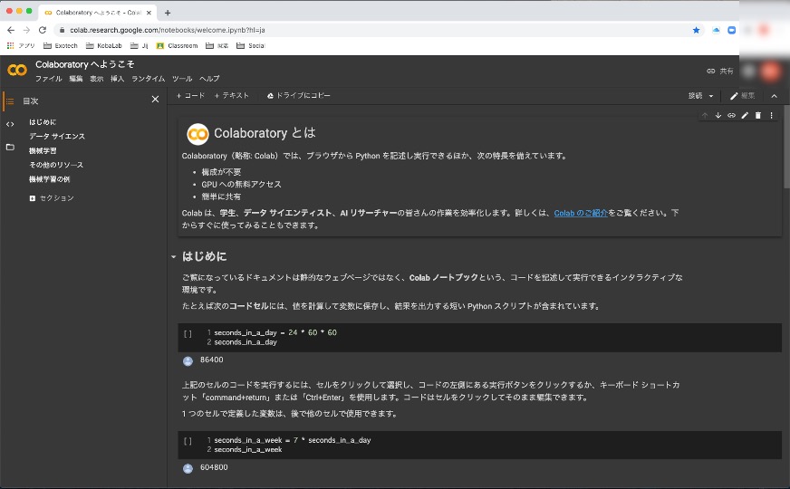Click the 共有 share button
The width and height of the screenshot is (790, 489).
(x=720, y=71)
